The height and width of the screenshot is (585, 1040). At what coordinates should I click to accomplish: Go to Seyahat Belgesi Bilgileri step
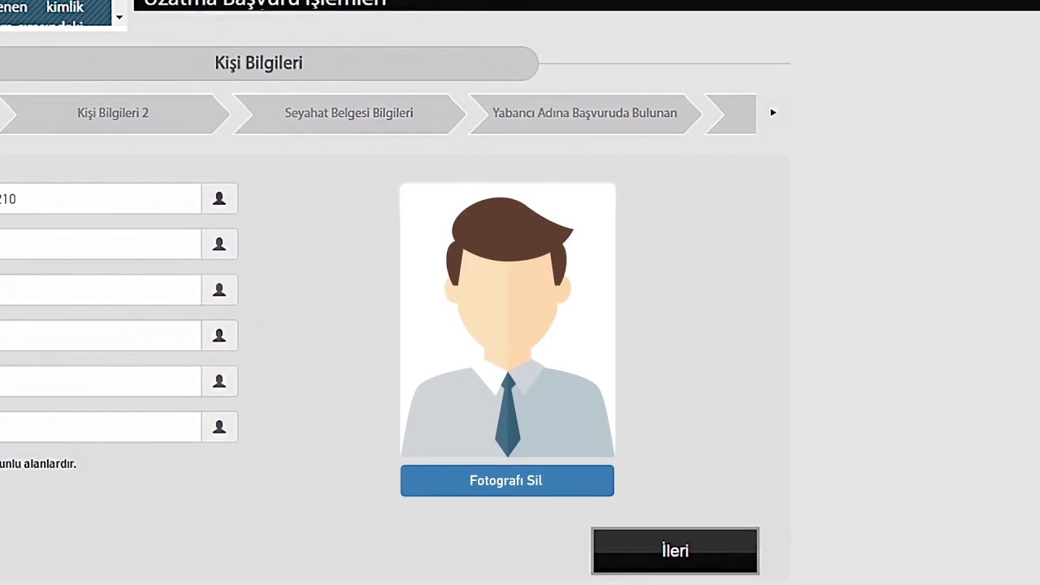(x=349, y=113)
